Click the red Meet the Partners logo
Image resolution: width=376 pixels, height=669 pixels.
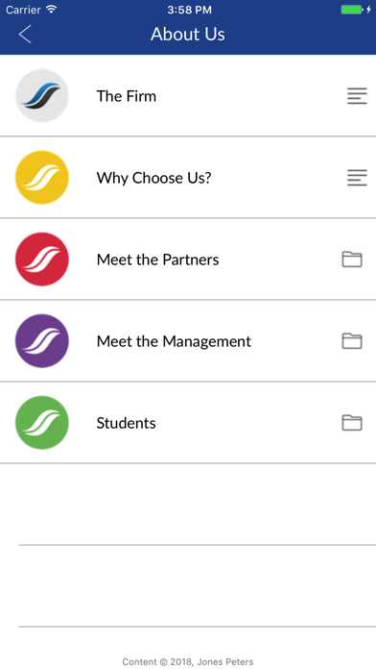coord(42,260)
